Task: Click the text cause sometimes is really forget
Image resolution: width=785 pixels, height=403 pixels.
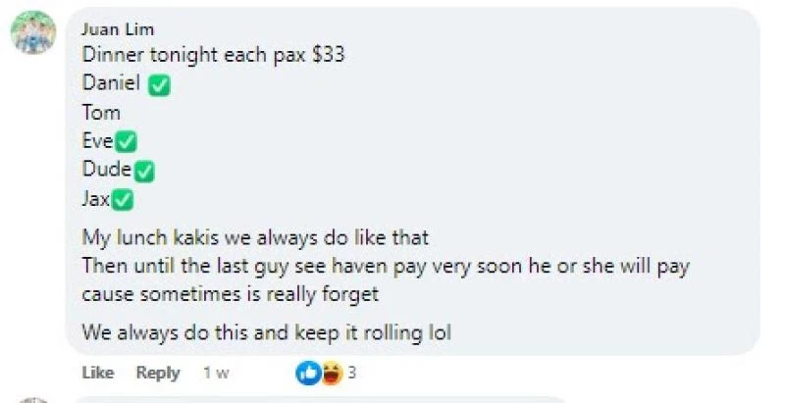Action: click(231, 294)
